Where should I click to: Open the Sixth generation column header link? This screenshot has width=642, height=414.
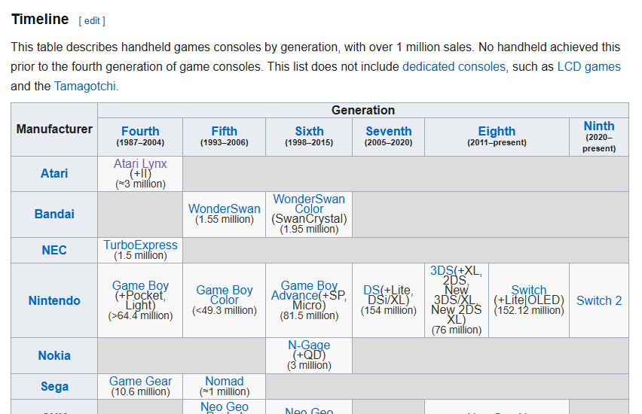[309, 131]
